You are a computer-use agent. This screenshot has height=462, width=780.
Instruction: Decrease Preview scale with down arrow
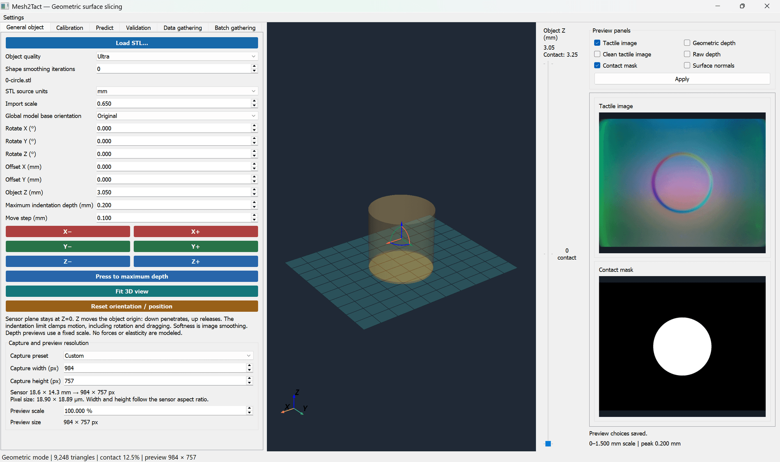tap(250, 413)
